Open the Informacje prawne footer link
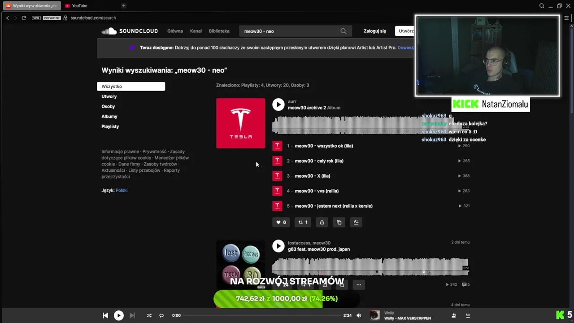Screen dimensions: 574x323 120,152
